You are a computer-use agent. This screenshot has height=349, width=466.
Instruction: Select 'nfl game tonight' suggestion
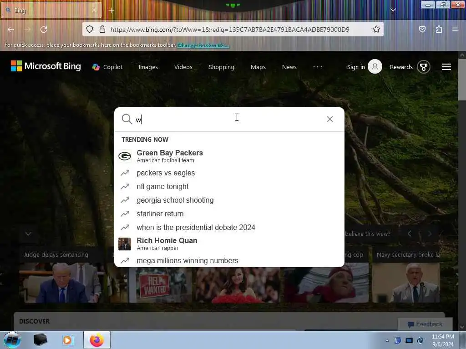click(229, 187)
